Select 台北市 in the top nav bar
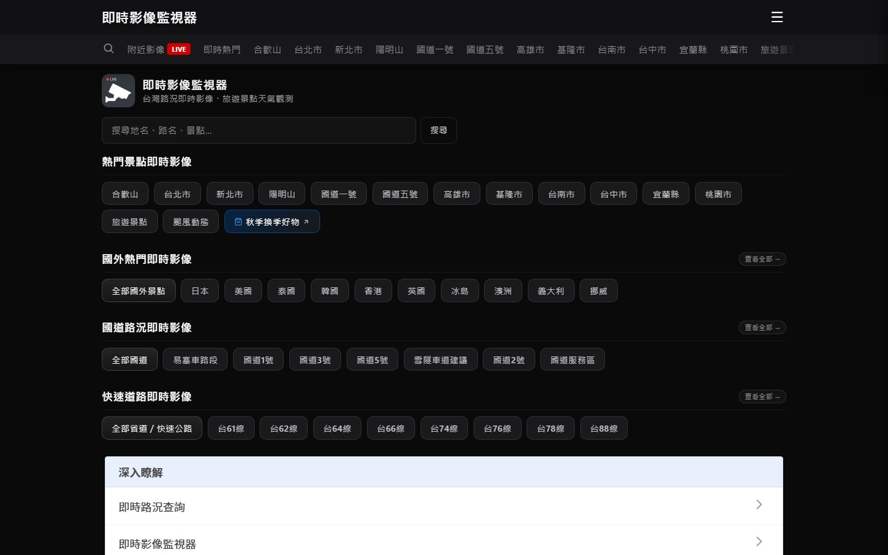888x555 pixels. pos(308,49)
